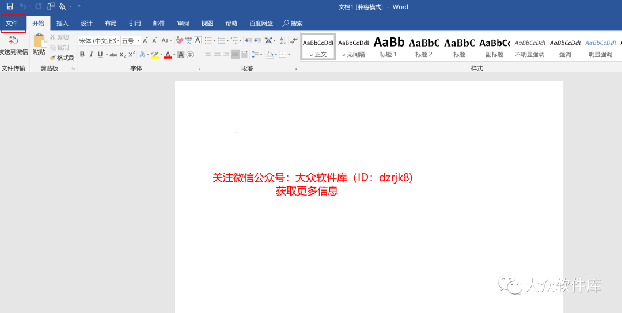
Task: Click the Undo arrow icon
Action: click(x=22, y=6)
